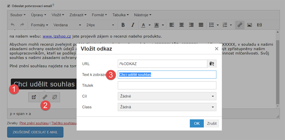
Task: Expand the Formáty dropdown
Action: coord(40,25)
